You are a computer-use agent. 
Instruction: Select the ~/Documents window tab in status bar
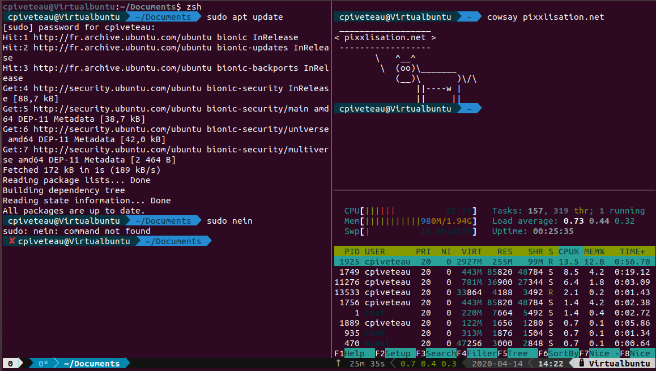92,364
